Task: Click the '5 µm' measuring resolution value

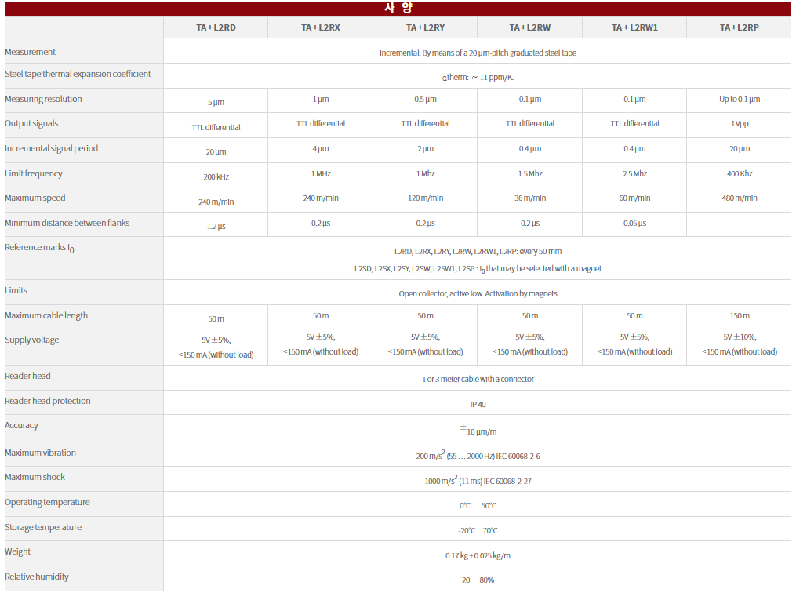Action: pyautogui.click(x=216, y=102)
